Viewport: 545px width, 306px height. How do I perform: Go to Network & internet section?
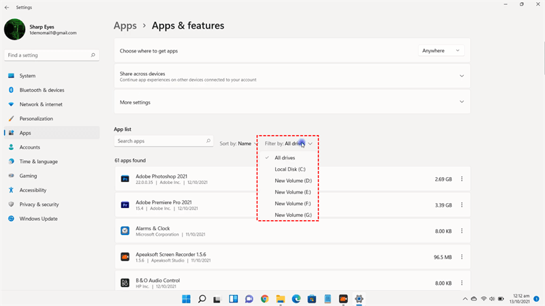click(41, 104)
